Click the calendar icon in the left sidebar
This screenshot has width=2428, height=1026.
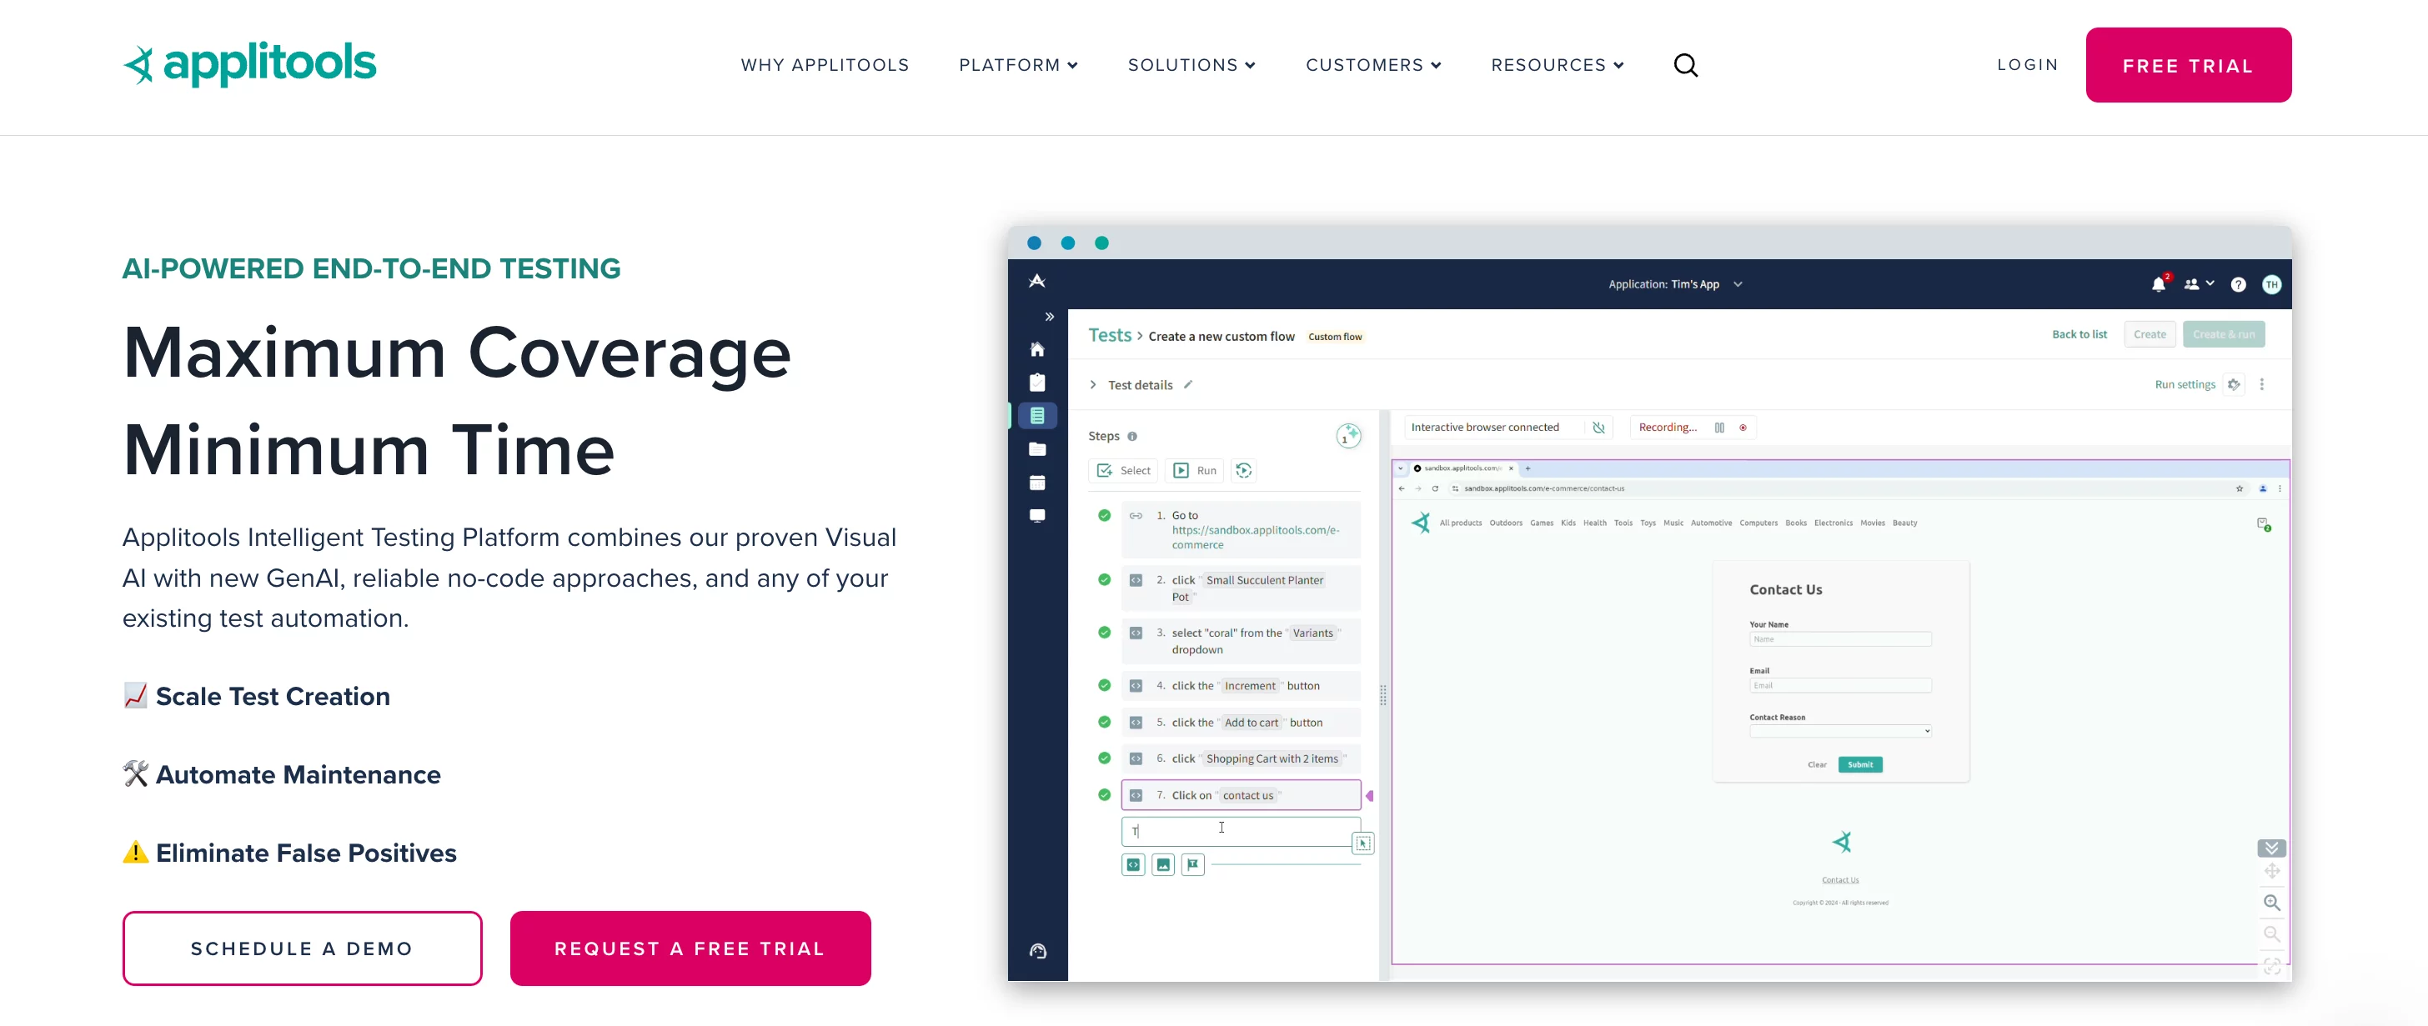coord(1038,483)
